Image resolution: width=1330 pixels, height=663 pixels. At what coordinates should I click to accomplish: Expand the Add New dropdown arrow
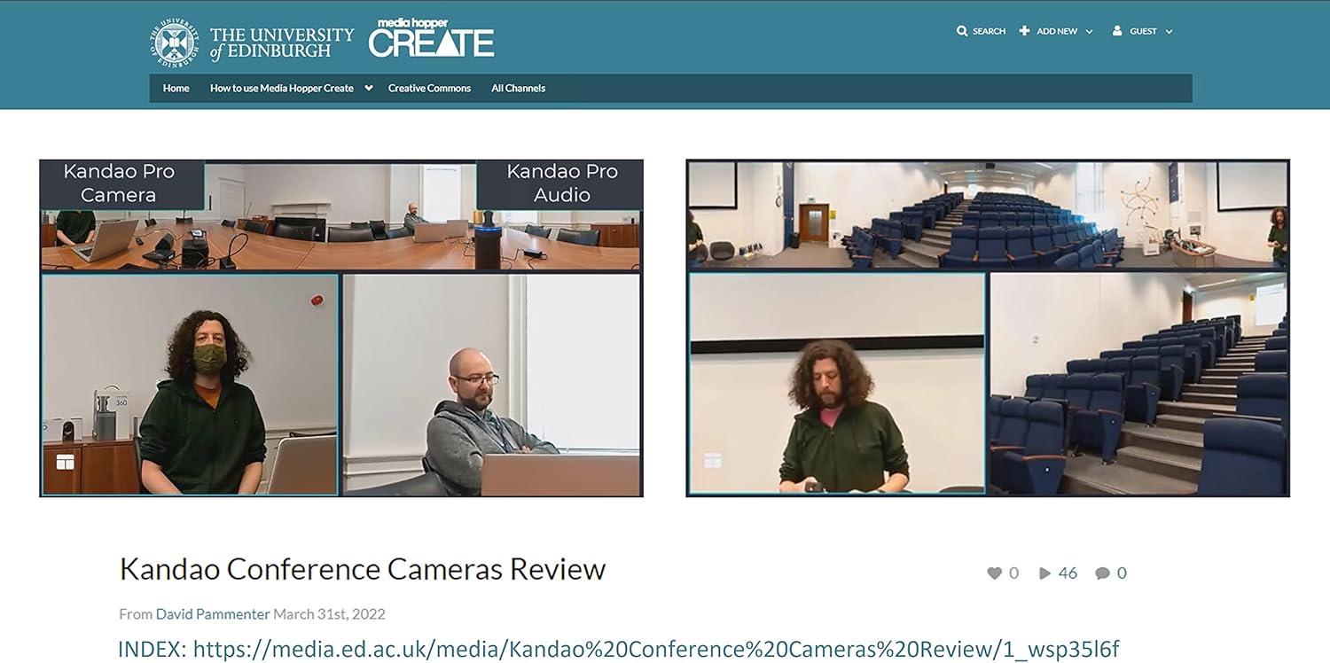click(x=1089, y=31)
